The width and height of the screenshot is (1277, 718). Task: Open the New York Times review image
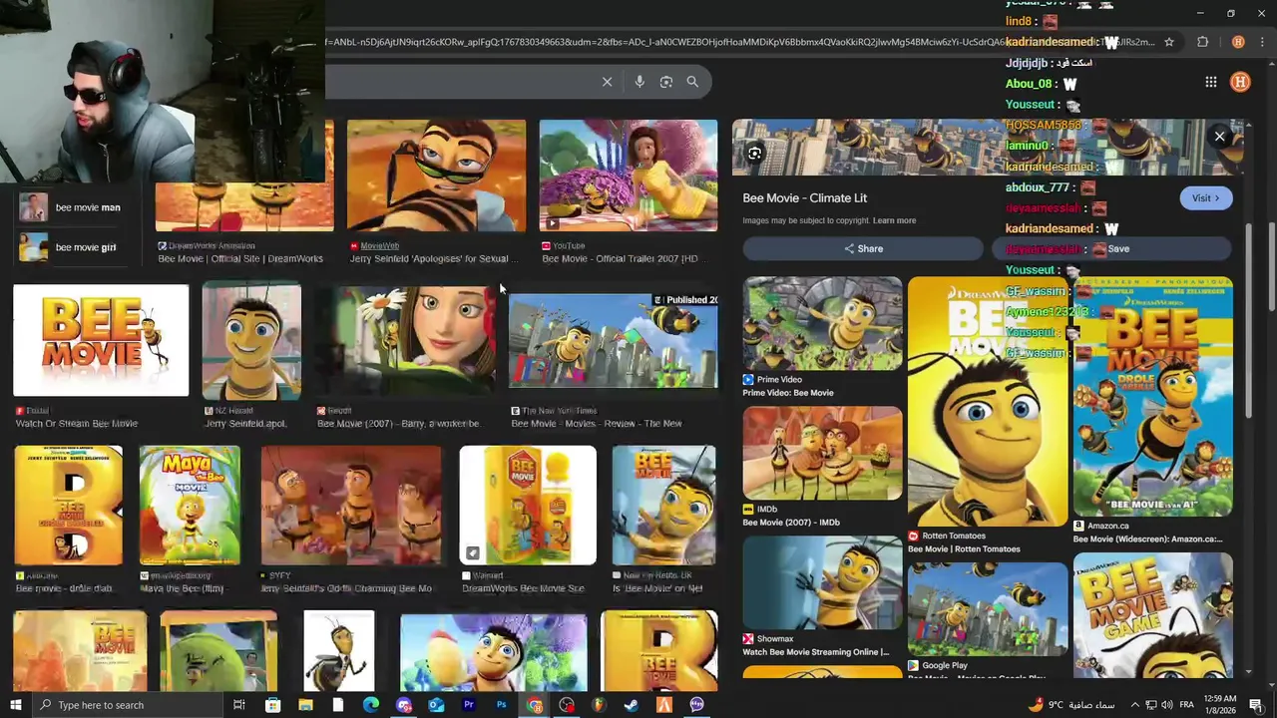pyautogui.click(x=613, y=340)
